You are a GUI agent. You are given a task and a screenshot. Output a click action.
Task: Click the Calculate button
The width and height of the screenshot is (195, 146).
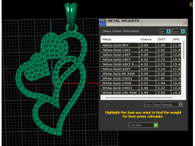pos(143,125)
